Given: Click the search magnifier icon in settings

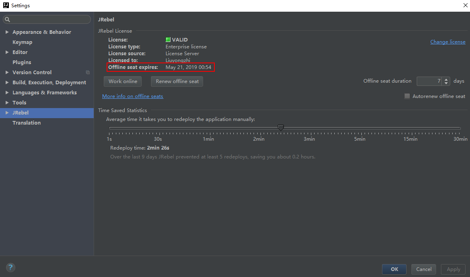Looking at the screenshot, I should (x=8, y=19).
